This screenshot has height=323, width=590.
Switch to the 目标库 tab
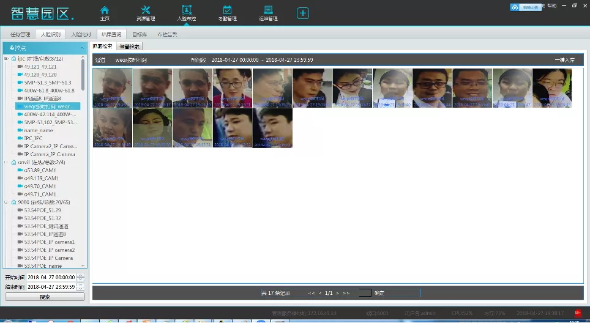click(140, 34)
